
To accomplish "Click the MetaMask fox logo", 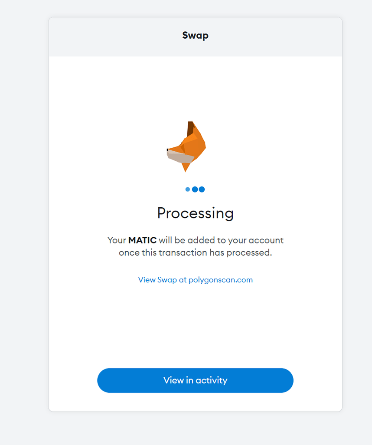I will (x=187, y=146).
